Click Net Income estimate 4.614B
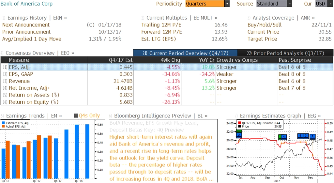This screenshot has width=334, height=183. pyautogui.click(x=124, y=88)
